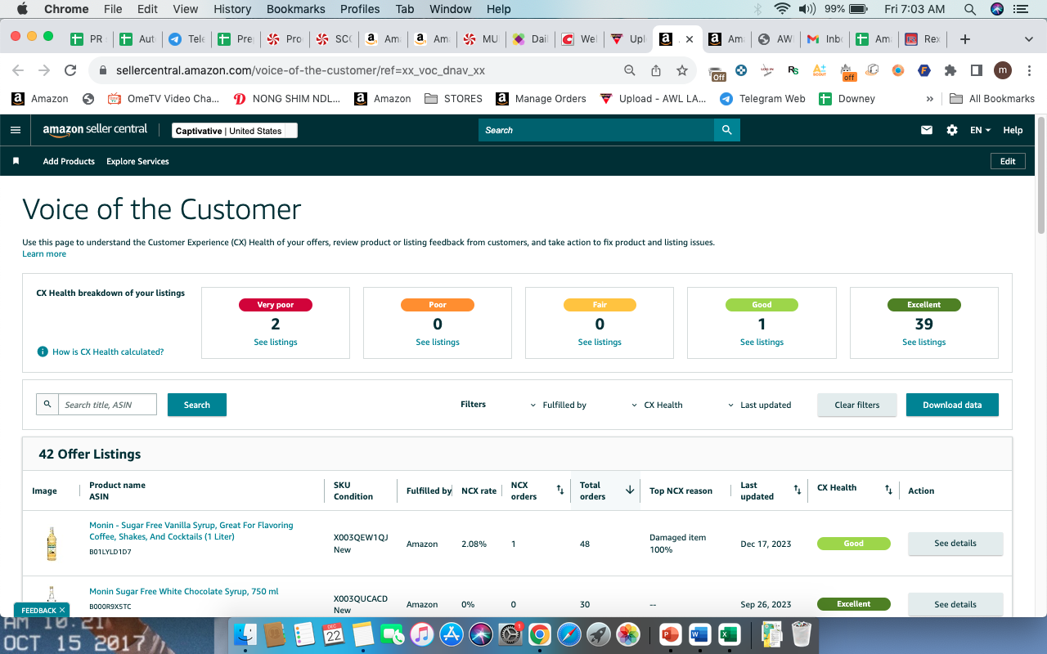Open PowerPoint from the Dock
The height and width of the screenshot is (654, 1047).
[670, 634]
